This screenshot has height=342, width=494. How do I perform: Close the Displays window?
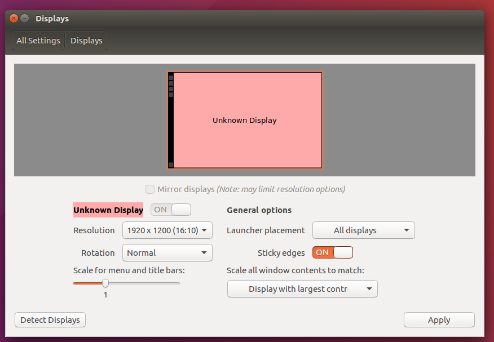(14, 19)
